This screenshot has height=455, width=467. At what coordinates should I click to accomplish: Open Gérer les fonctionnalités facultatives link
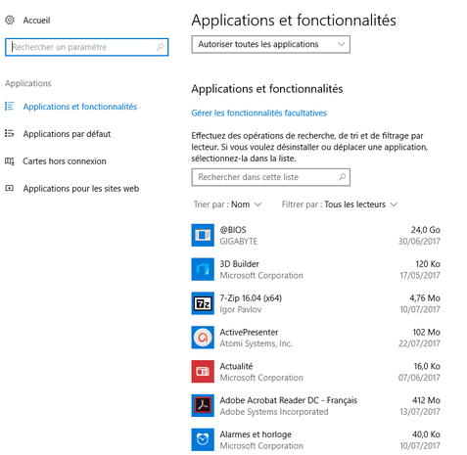(x=258, y=113)
